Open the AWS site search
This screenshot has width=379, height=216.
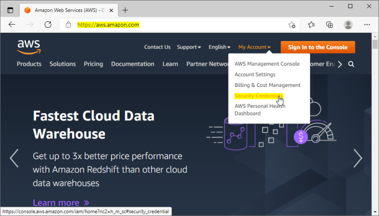[x=351, y=64]
